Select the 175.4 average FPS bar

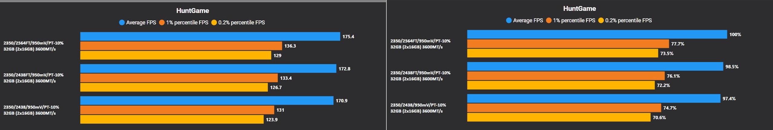pyautogui.click(x=210, y=36)
